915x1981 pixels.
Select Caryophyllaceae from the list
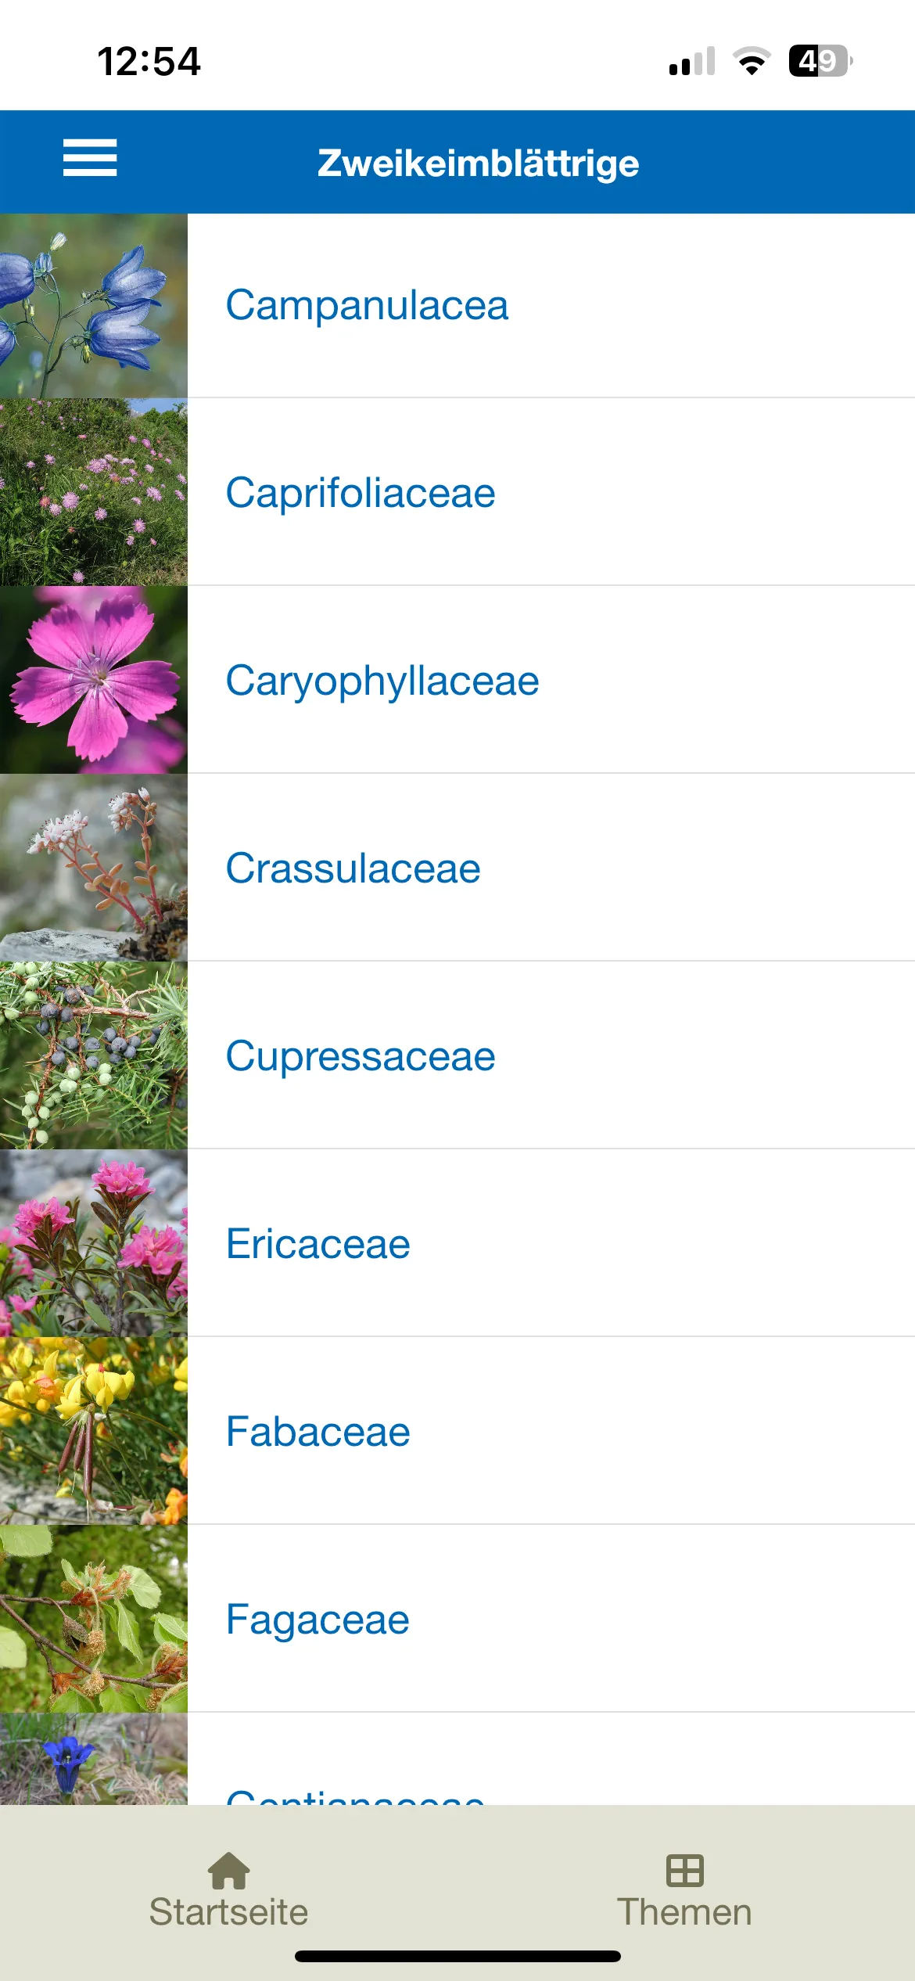382,681
